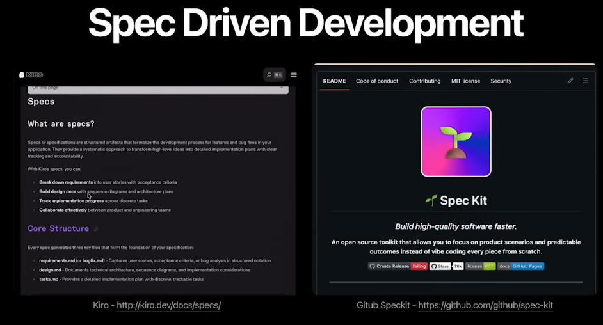Select the README tab

tap(335, 81)
